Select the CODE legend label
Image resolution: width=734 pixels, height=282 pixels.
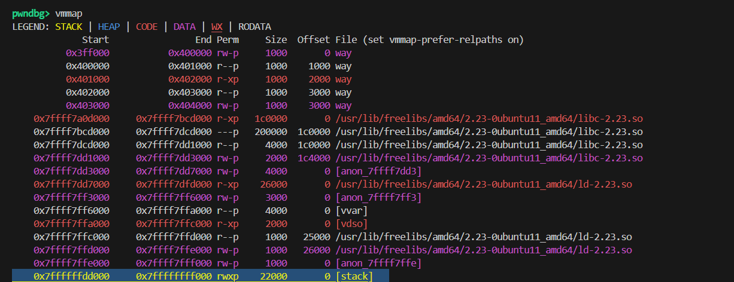point(147,26)
